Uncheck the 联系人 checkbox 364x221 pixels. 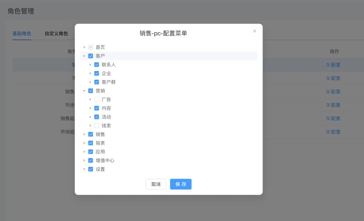97,65
